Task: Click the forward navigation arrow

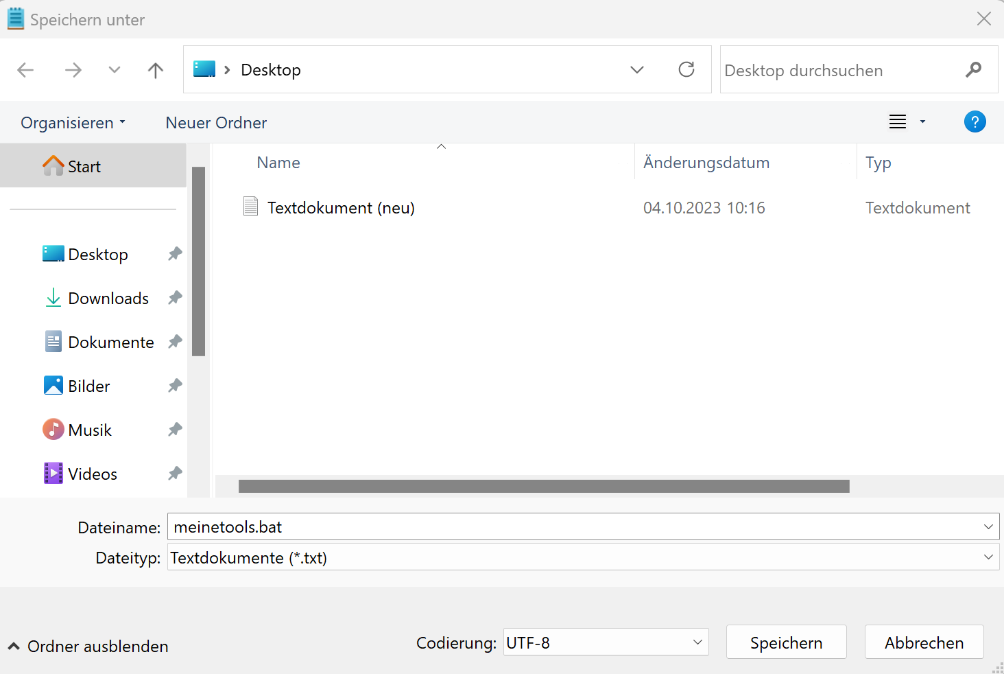Action: (x=73, y=70)
